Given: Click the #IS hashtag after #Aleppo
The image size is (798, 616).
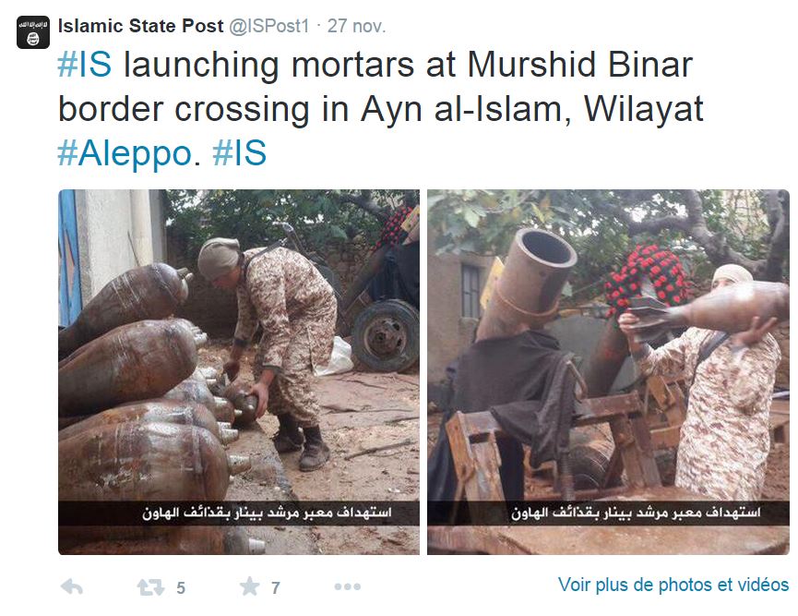Looking at the screenshot, I should (x=239, y=153).
